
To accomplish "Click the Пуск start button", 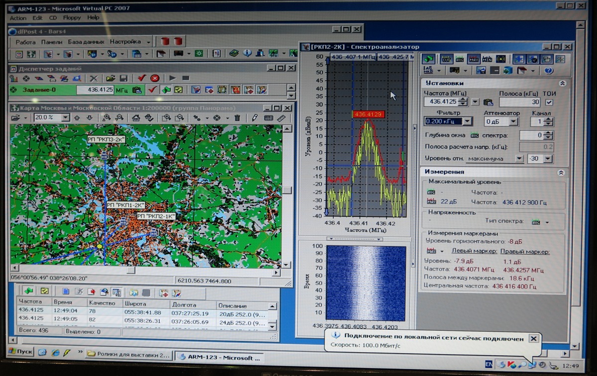I will [21, 351].
